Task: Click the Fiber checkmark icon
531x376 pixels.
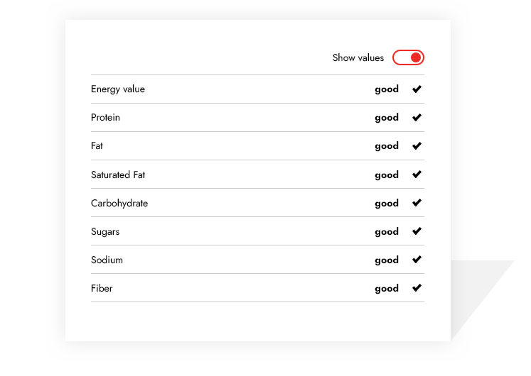Action: click(417, 288)
